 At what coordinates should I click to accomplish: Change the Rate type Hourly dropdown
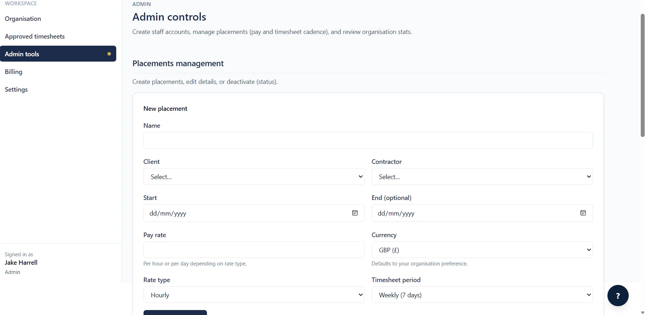click(x=254, y=295)
